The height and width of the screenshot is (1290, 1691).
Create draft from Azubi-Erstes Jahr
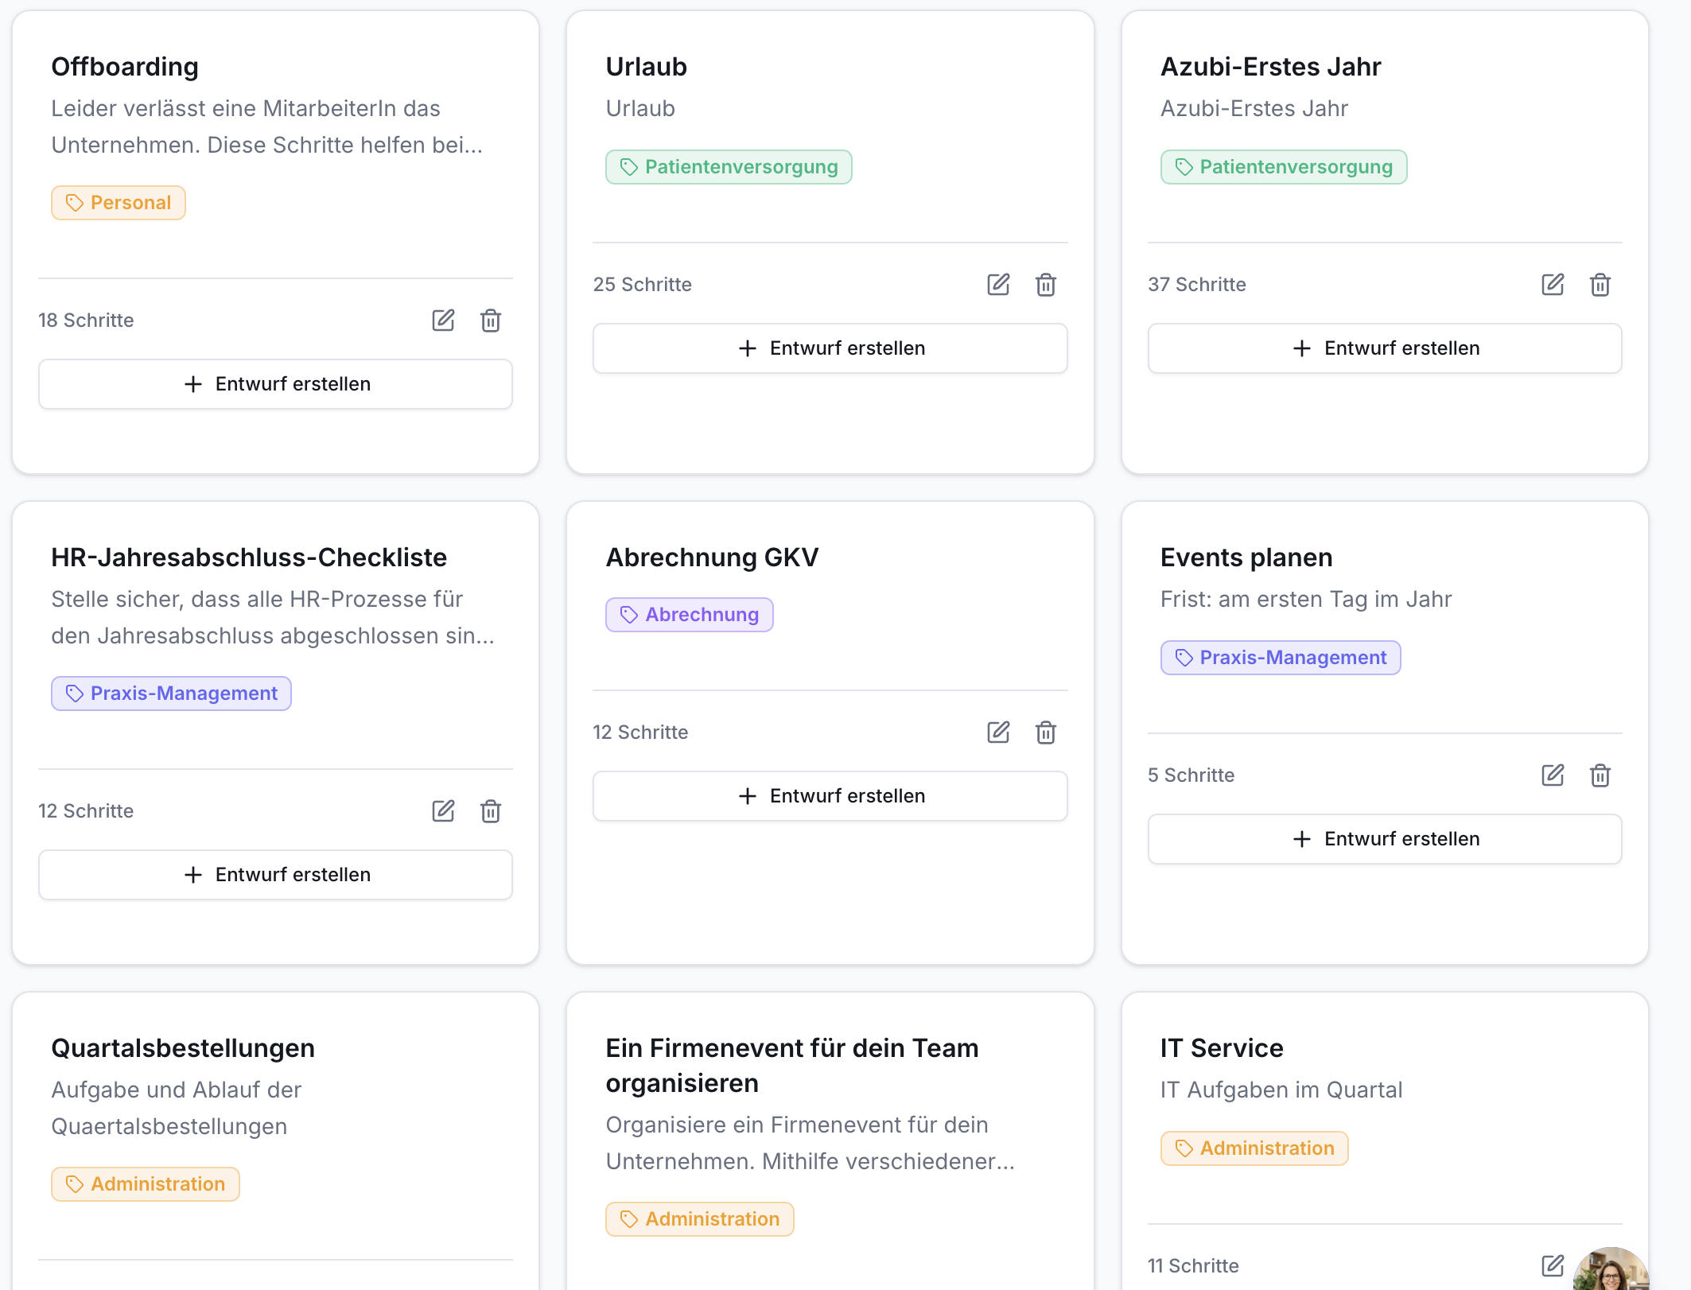click(x=1385, y=348)
